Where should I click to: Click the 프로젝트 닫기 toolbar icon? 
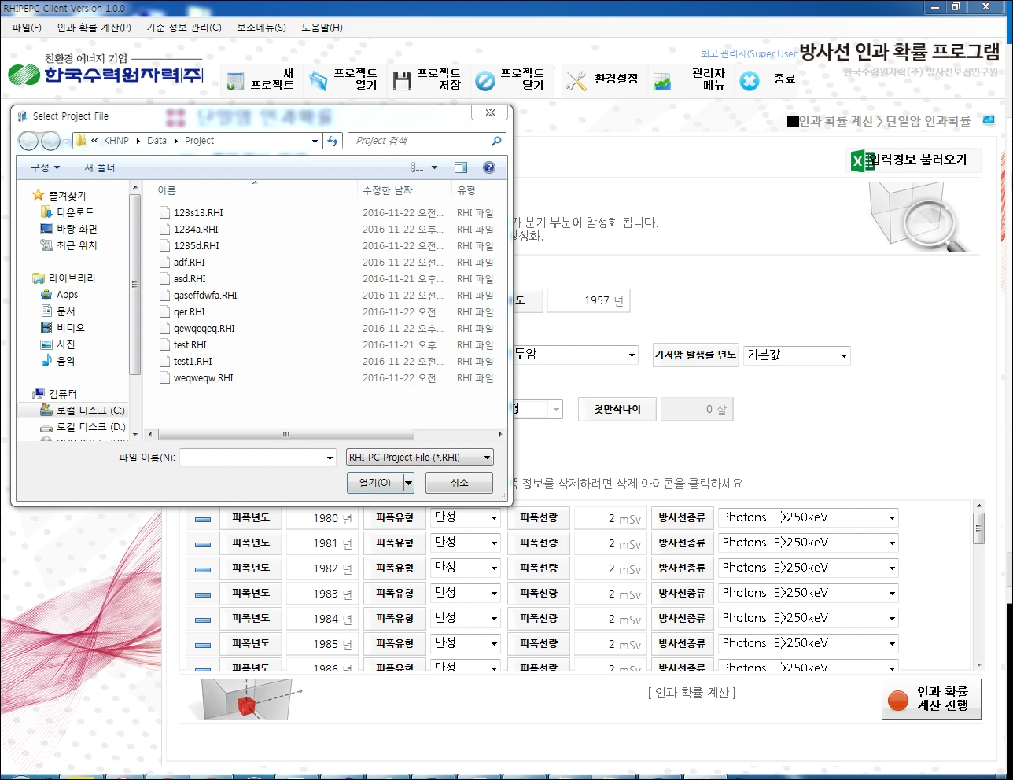point(485,80)
